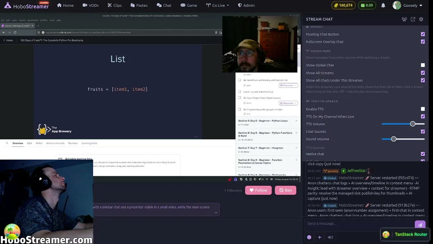Screen dimensions: 433x244
Task: Check lesson 36 Programming is like Gym
Action: pos(240,109)
